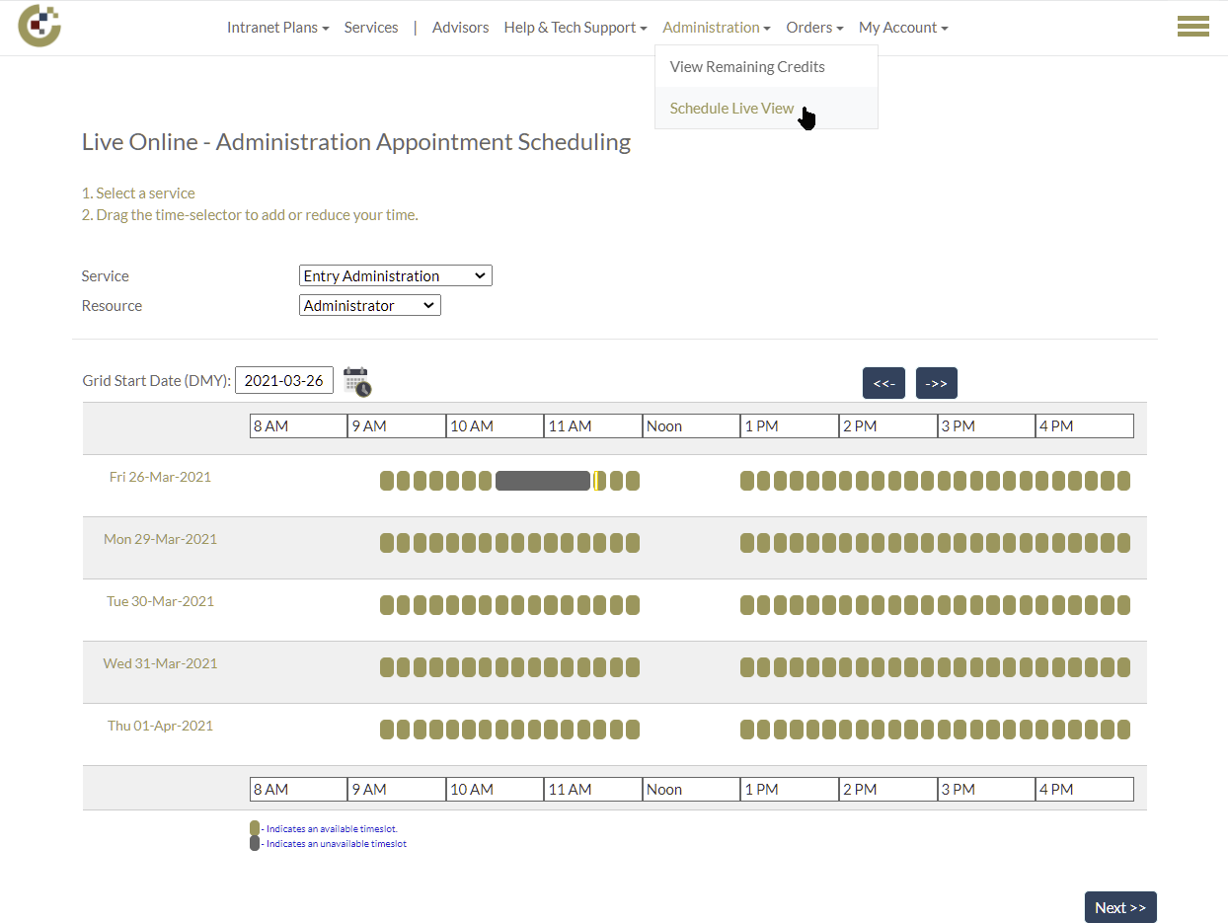Advance dates with ->> button

[x=937, y=383]
